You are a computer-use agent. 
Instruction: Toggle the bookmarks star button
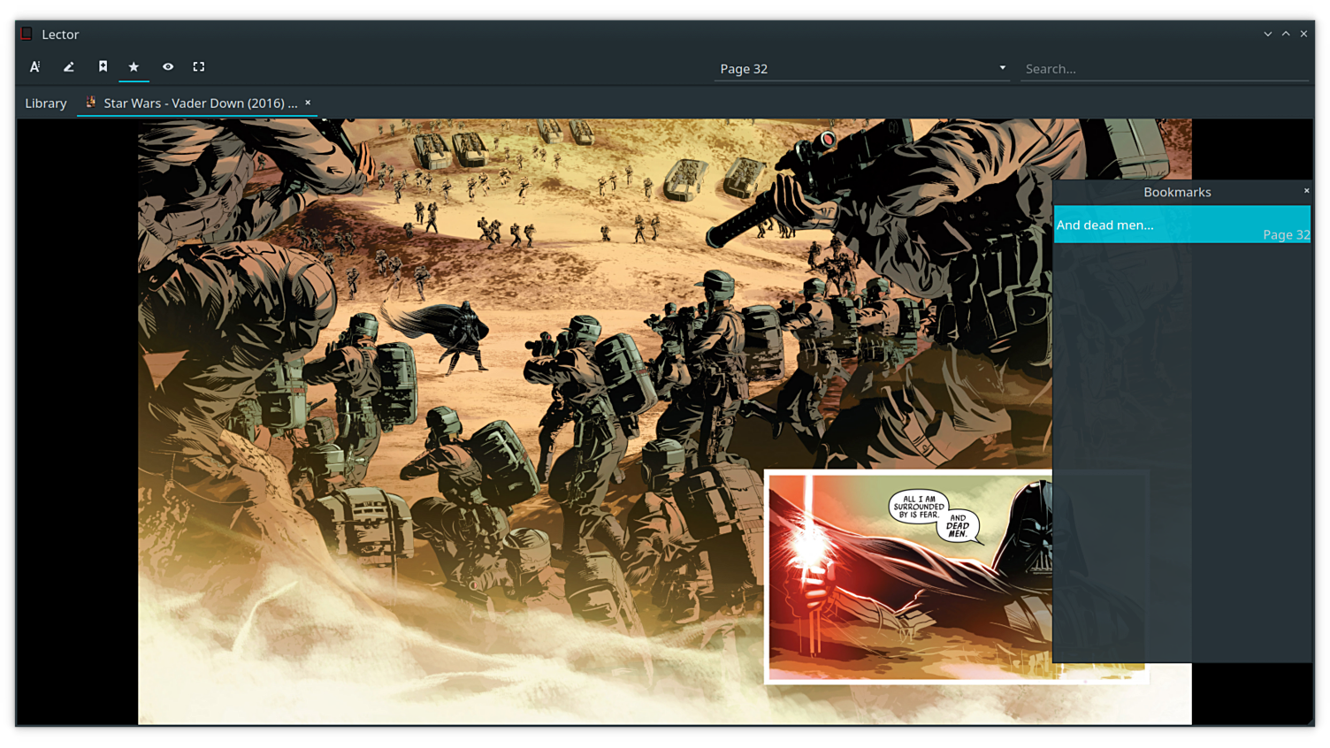pos(134,67)
